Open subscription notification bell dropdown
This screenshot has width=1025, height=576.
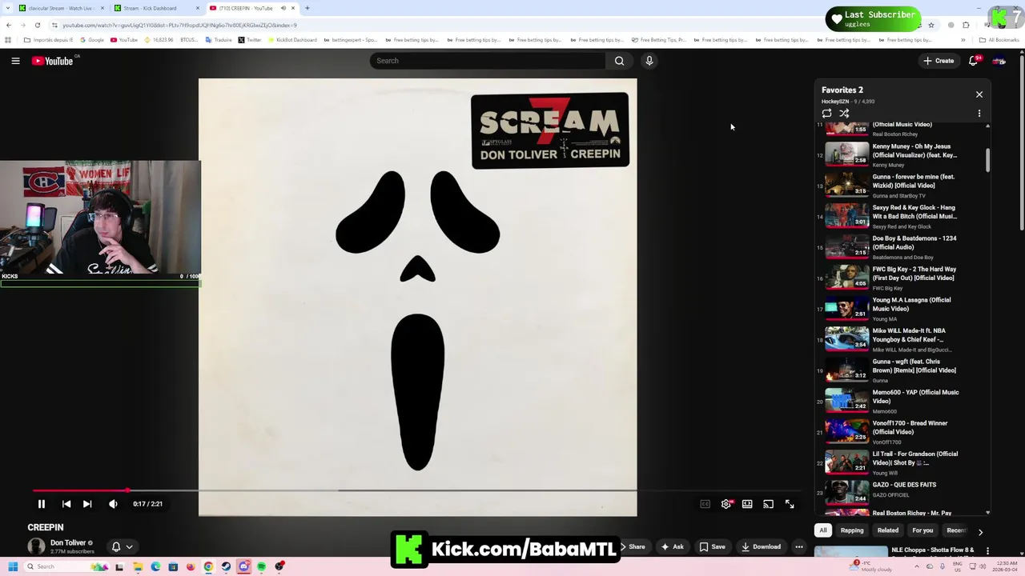[122, 547]
